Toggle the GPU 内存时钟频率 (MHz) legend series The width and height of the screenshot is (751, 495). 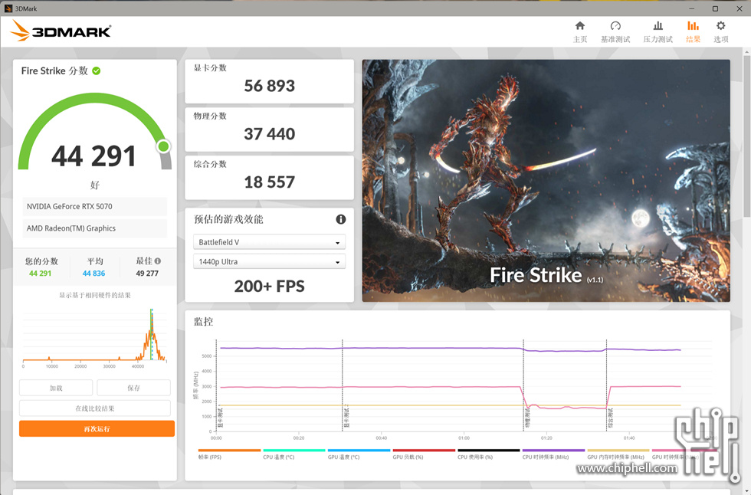click(x=618, y=454)
